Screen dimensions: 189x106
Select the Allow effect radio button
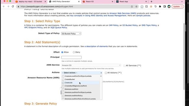[62, 52]
